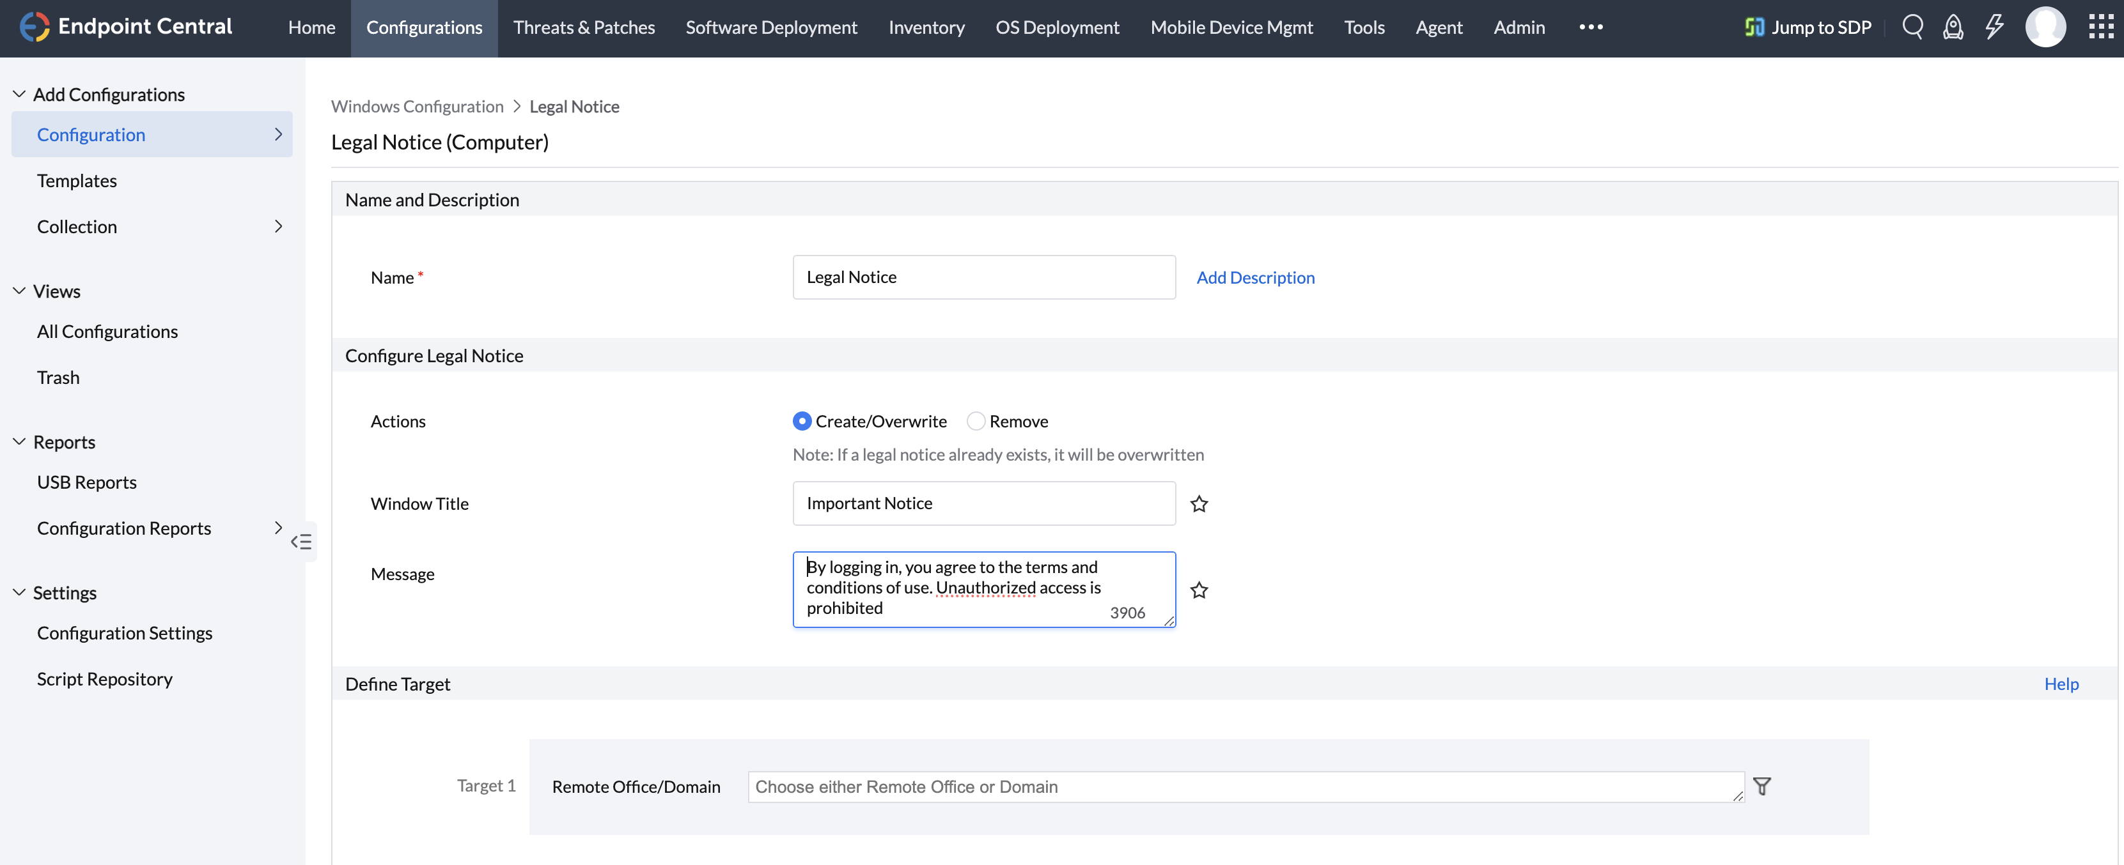This screenshot has width=2124, height=865.
Task: Open the Threats & Patches tab
Action: point(584,27)
